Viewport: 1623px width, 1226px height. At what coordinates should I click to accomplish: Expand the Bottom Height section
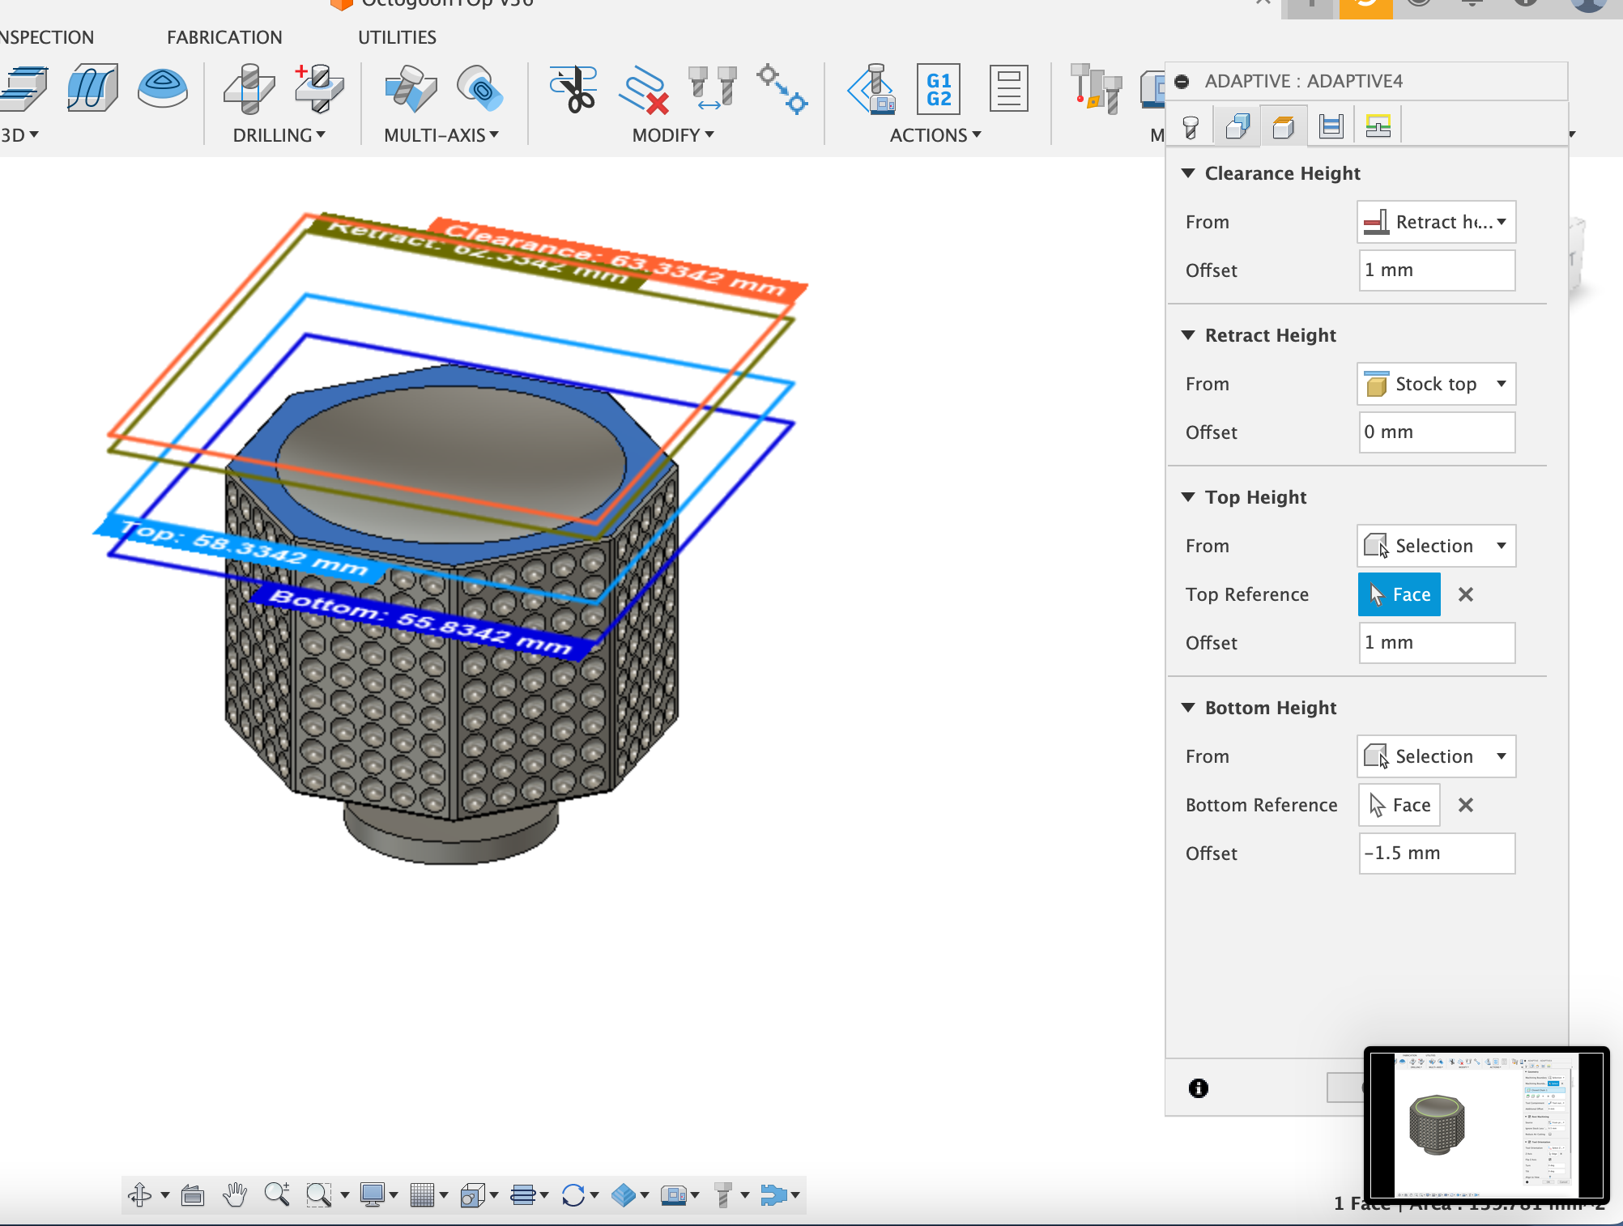click(1186, 706)
